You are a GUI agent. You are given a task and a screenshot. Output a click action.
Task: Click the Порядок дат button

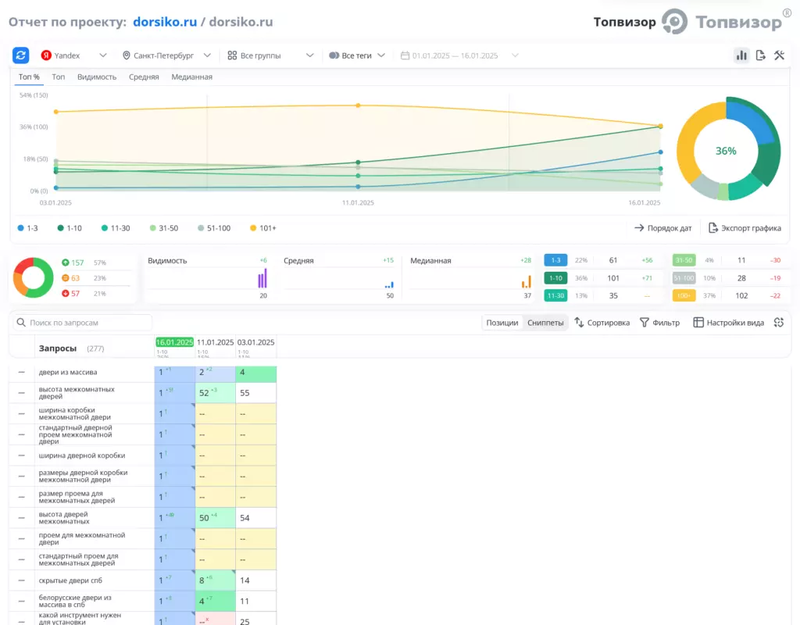662,228
